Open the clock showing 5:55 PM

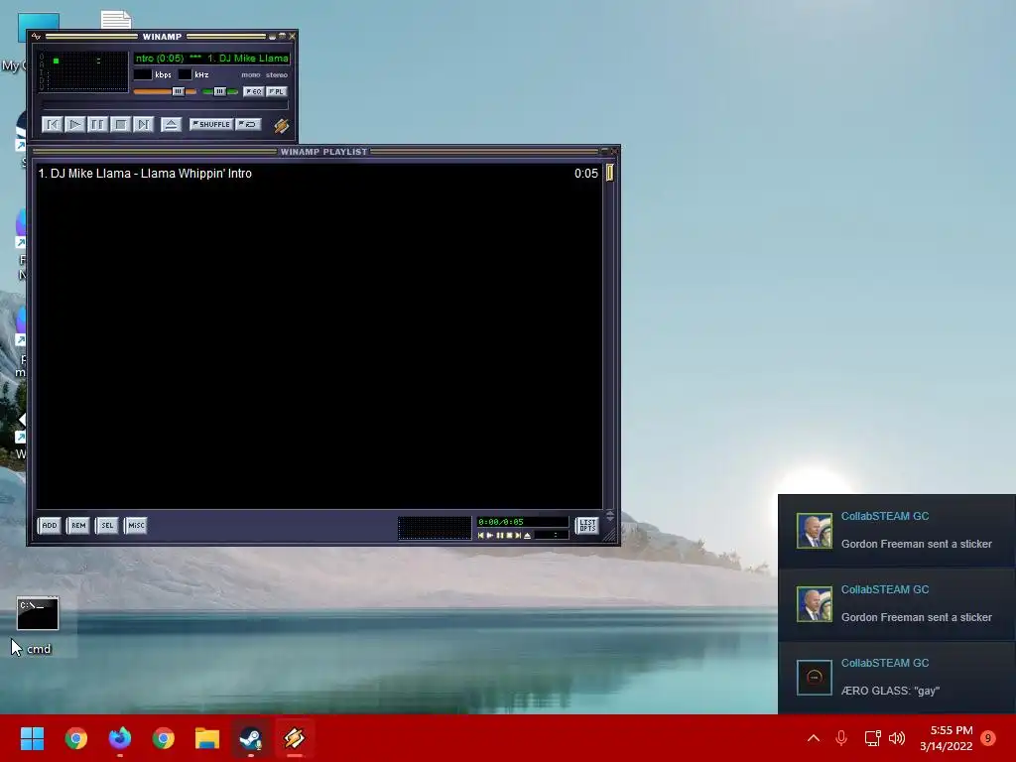pyautogui.click(x=947, y=738)
